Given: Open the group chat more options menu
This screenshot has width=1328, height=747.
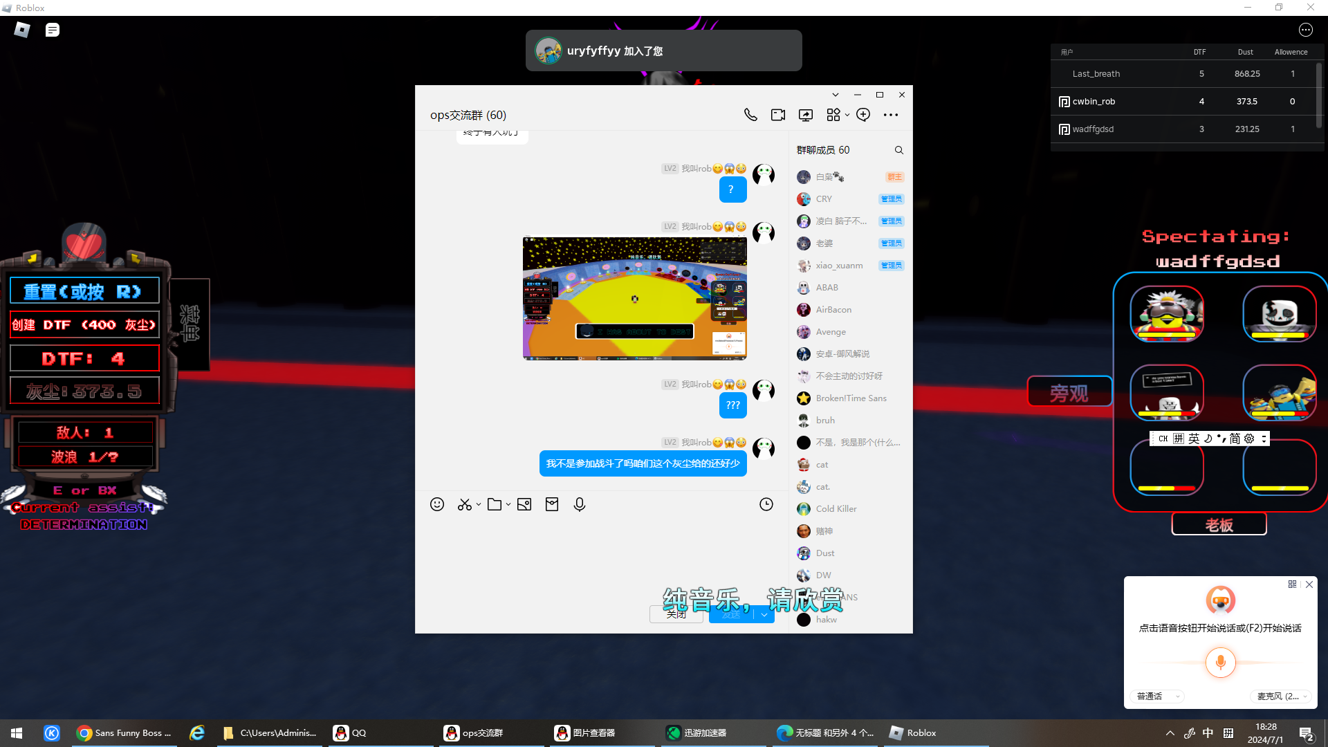Looking at the screenshot, I should click(891, 115).
